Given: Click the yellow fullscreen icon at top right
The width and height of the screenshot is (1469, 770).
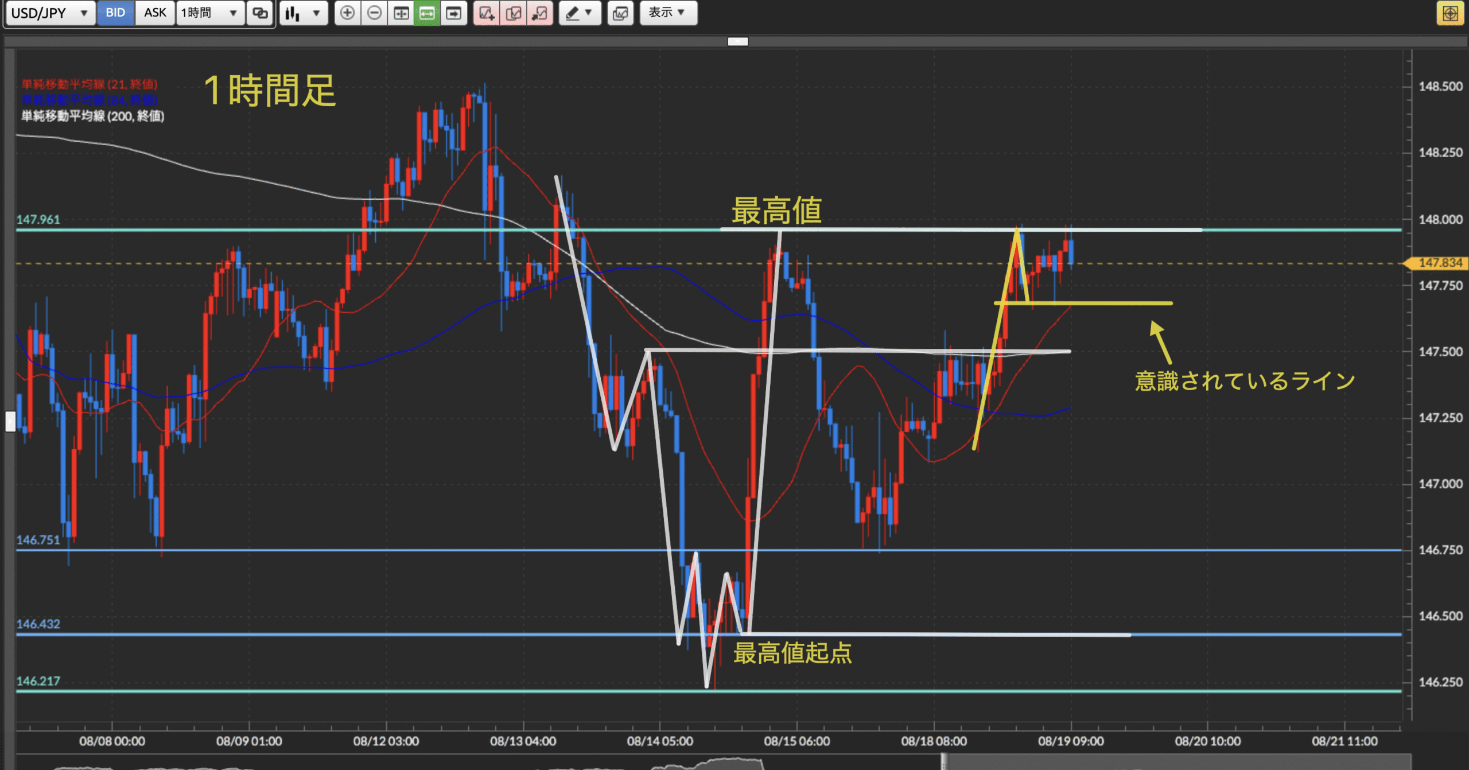Looking at the screenshot, I should [x=1450, y=13].
